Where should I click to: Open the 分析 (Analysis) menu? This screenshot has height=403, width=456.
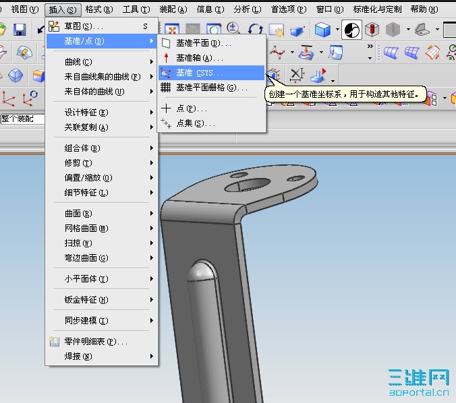click(x=248, y=9)
